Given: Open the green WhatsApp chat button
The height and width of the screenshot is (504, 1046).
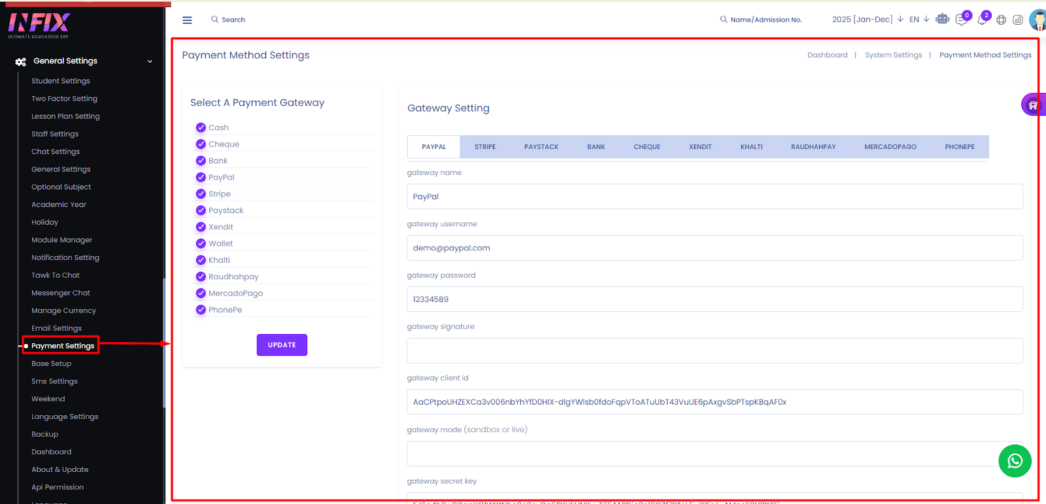Looking at the screenshot, I should pos(1015,461).
